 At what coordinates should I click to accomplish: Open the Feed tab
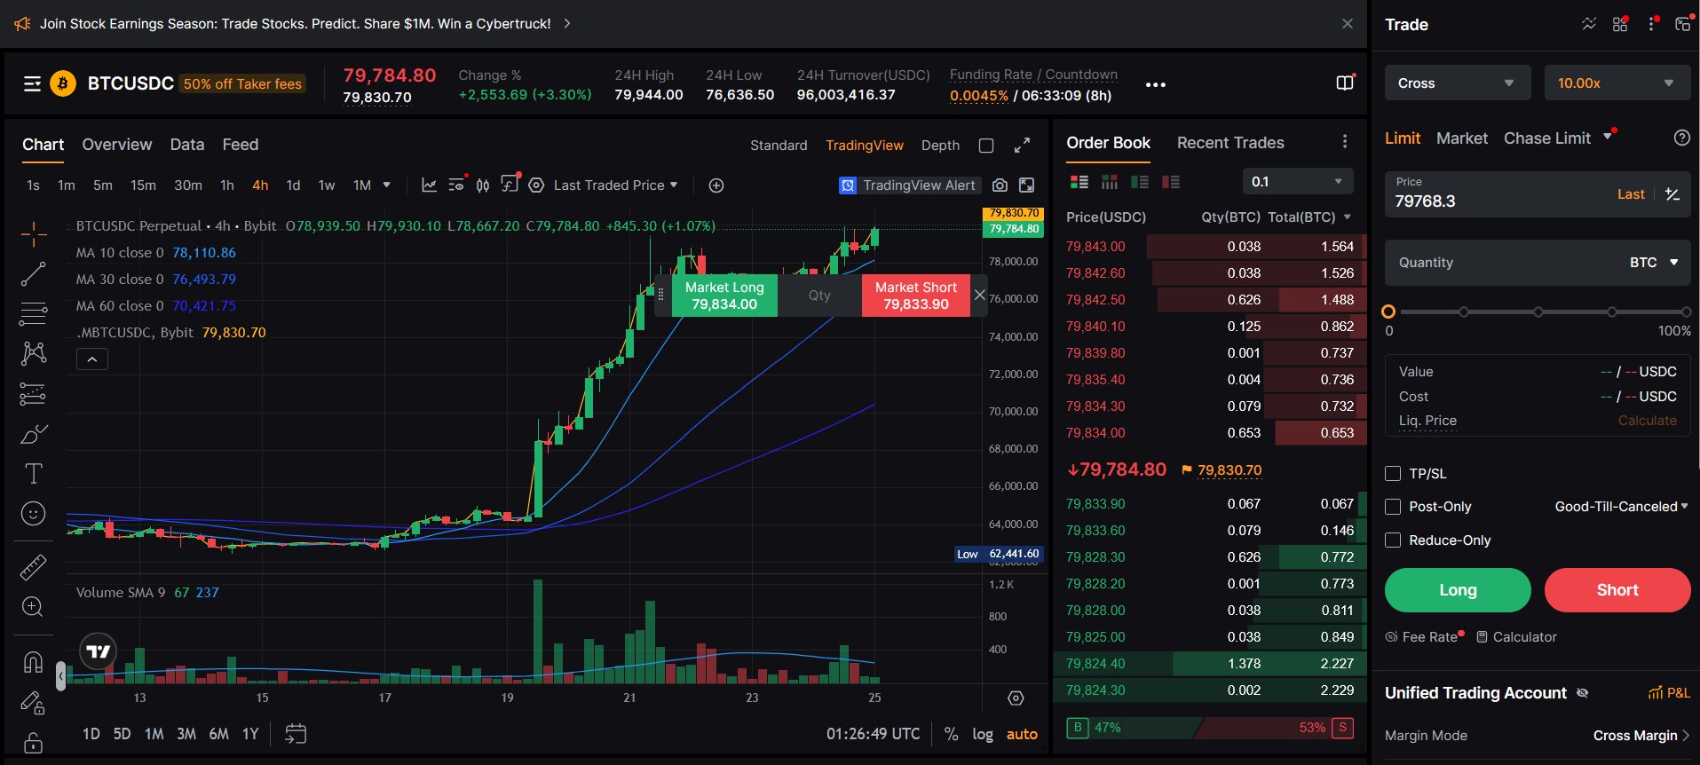(x=241, y=145)
